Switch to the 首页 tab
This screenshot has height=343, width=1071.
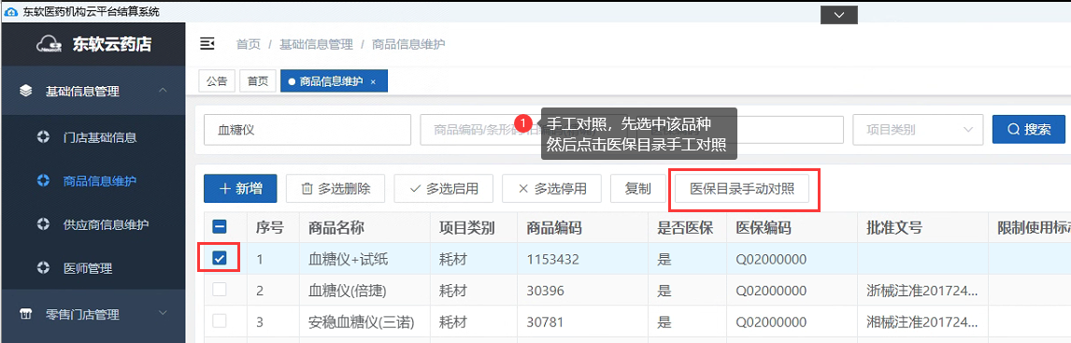click(x=258, y=81)
